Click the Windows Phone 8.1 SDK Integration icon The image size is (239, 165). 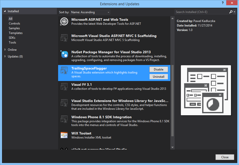pos(64,119)
